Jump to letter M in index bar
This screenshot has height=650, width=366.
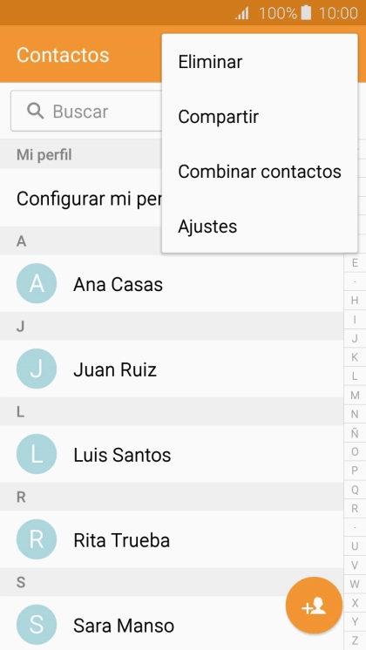coord(355,395)
